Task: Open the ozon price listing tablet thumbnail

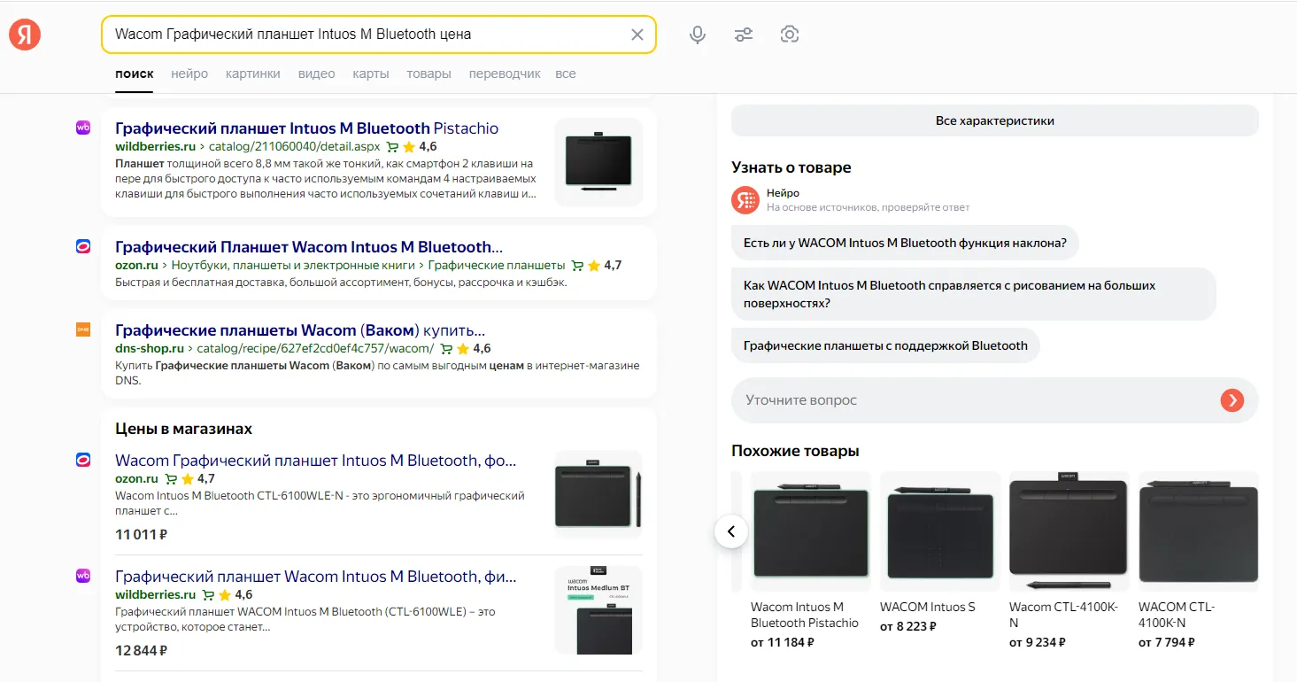Action: (598, 494)
